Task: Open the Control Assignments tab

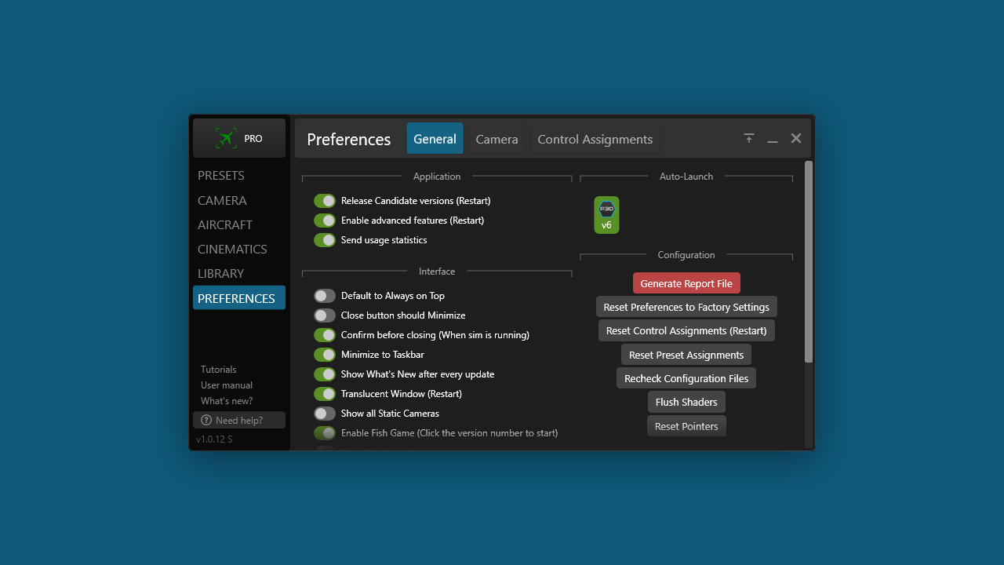Action: pos(595,139)
